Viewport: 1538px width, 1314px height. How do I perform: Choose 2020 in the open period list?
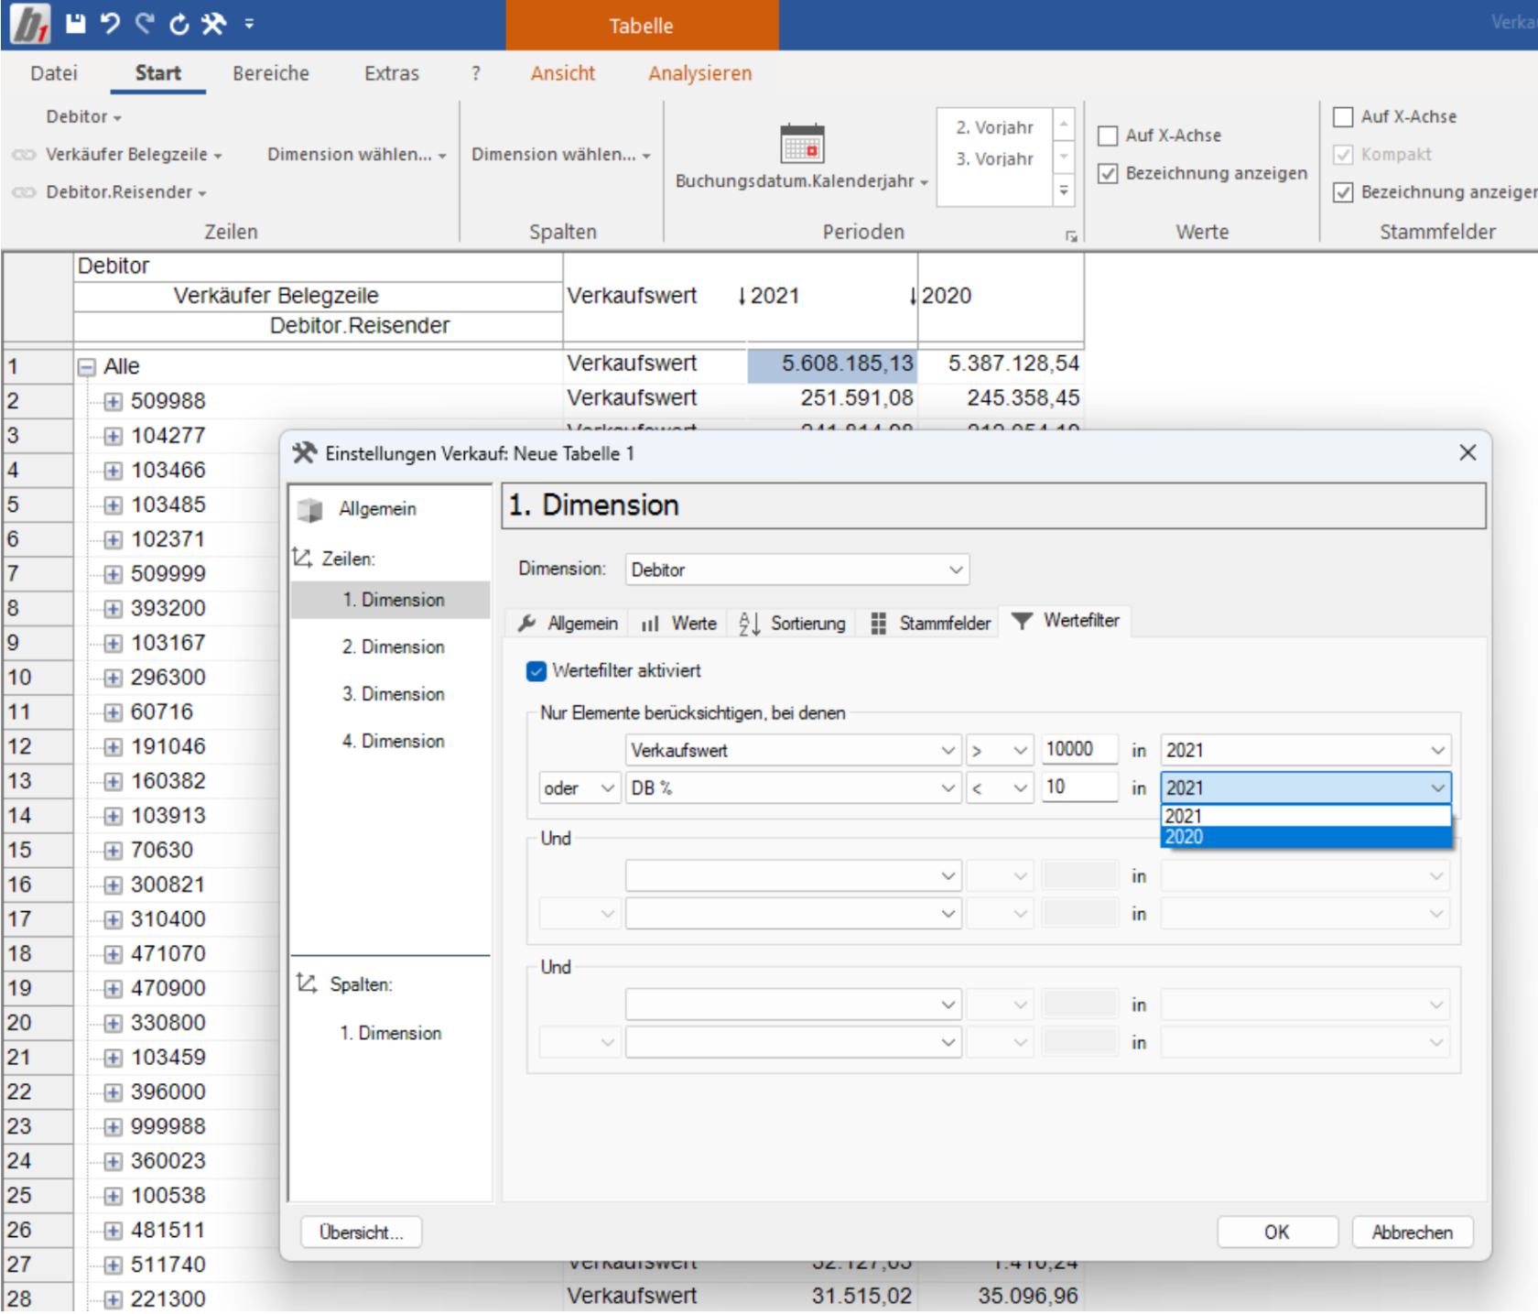point(1305,837)
